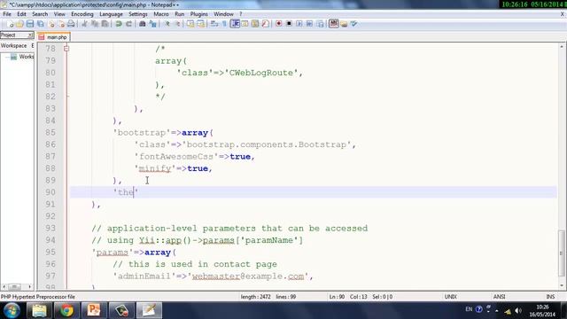
Task: Click the Cut scissors icon
Action: [84, 24]
